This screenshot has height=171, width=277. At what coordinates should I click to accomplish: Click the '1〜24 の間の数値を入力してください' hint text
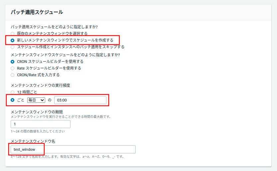coord(38,131)
